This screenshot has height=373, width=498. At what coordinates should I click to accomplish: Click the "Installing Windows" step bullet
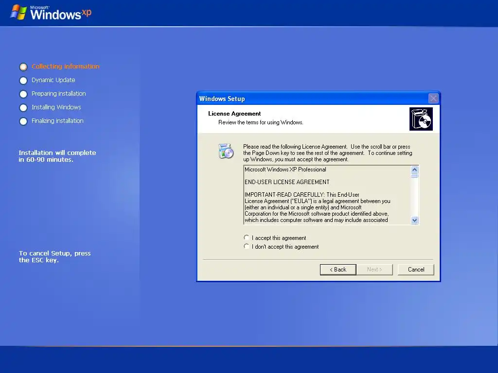point(23,108)
